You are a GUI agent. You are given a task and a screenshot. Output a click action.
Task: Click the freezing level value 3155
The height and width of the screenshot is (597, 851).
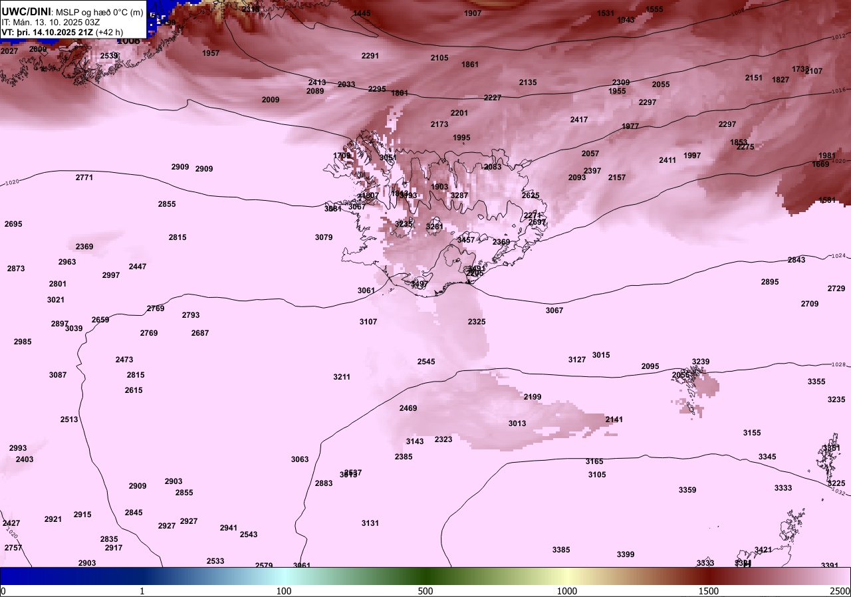tap(752, 433)
